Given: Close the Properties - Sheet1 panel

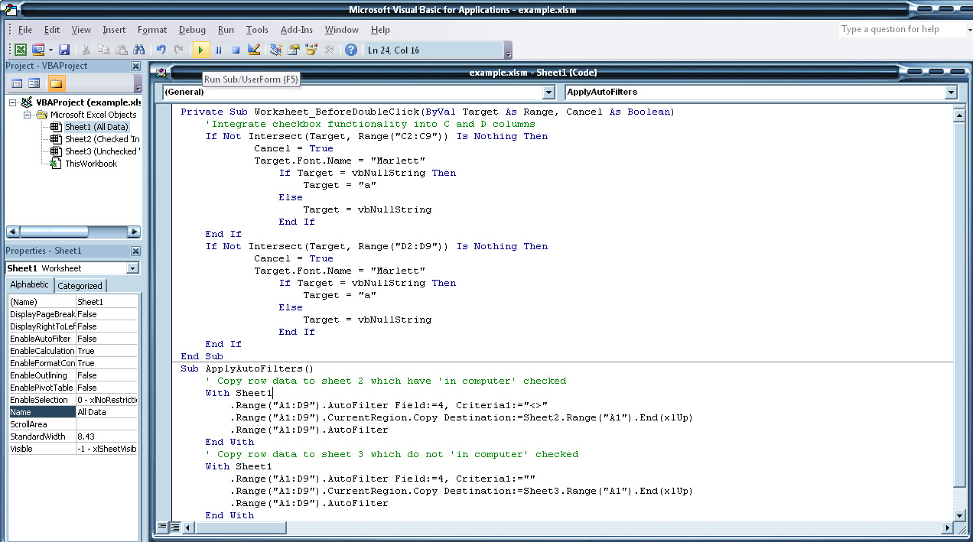Looking at the screenshot, I should point(135,251).
